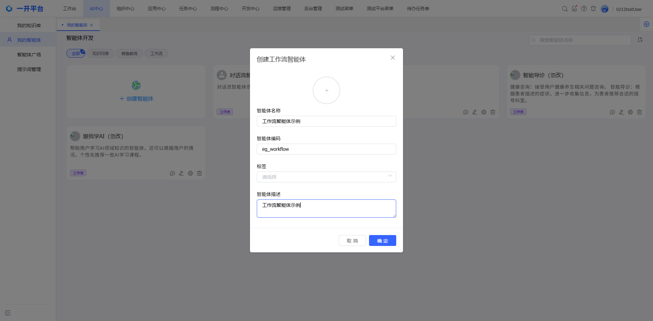Click the 智能体编码 input field

coord(326,149)
